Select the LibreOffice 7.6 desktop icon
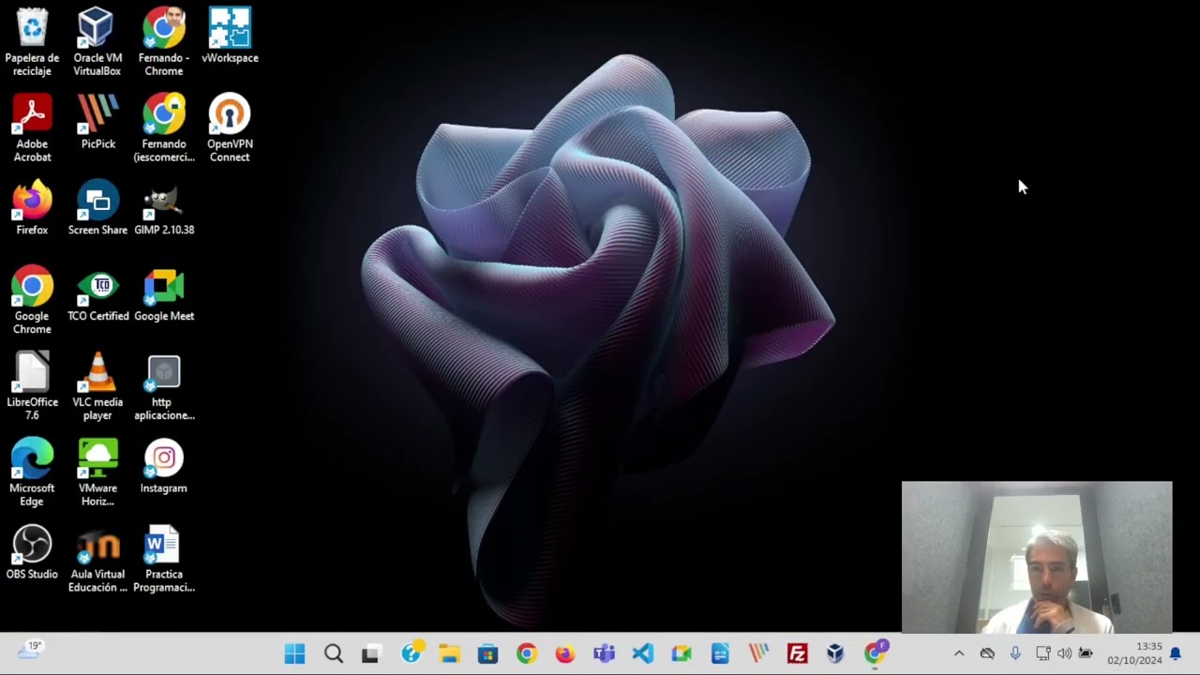This screenshot has height=675, width=1200. (x=32, y=386)
